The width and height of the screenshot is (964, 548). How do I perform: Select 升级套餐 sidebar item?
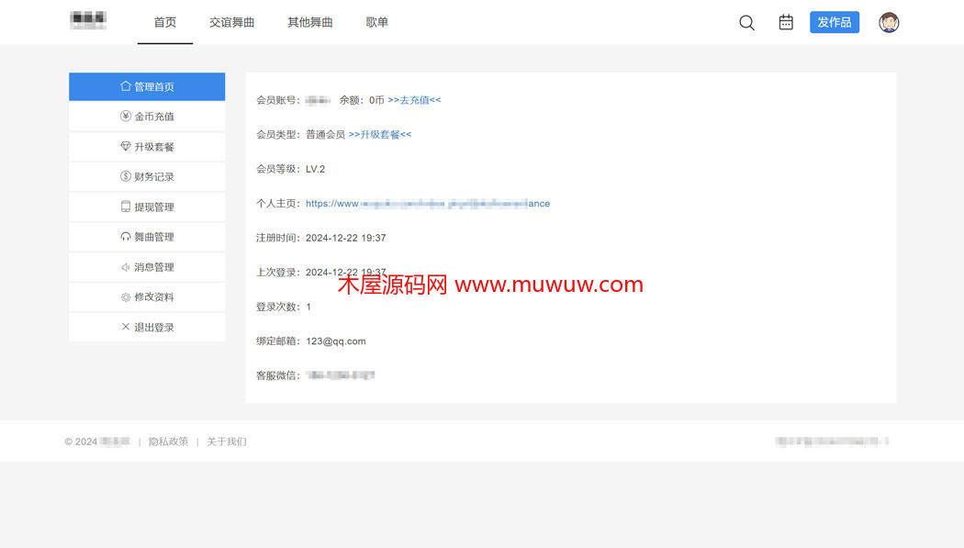coord(147,147)
